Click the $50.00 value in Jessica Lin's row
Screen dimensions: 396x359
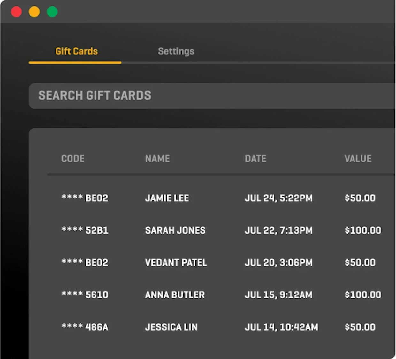click(360, 327)
